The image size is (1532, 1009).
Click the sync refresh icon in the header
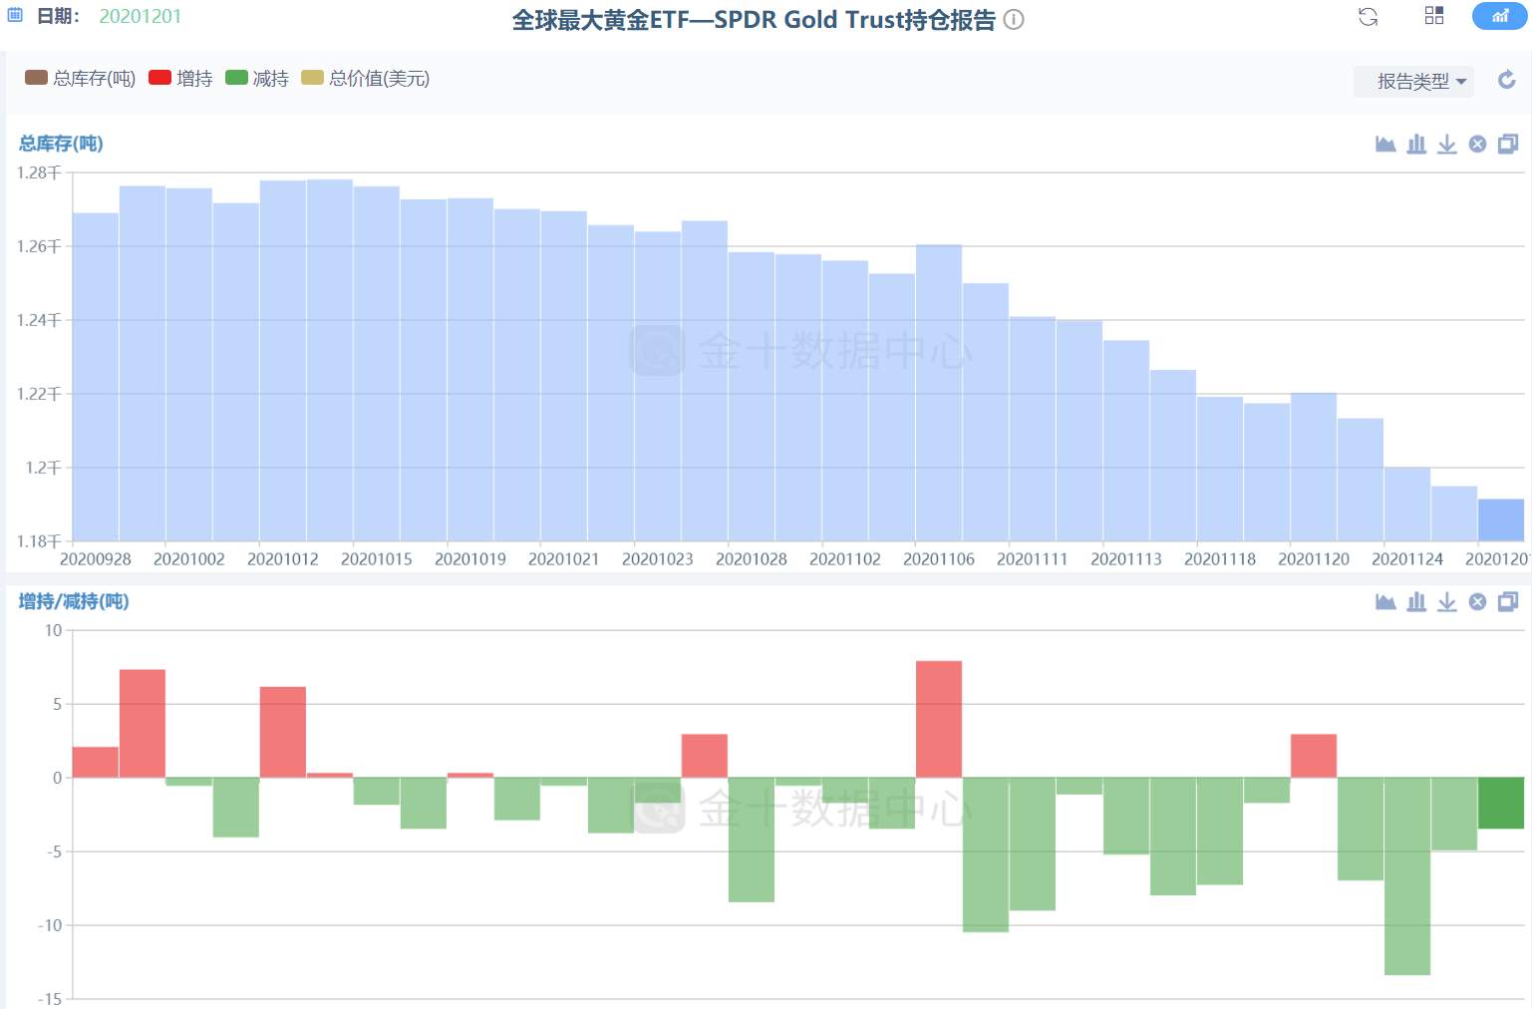tap(1369, 17)
